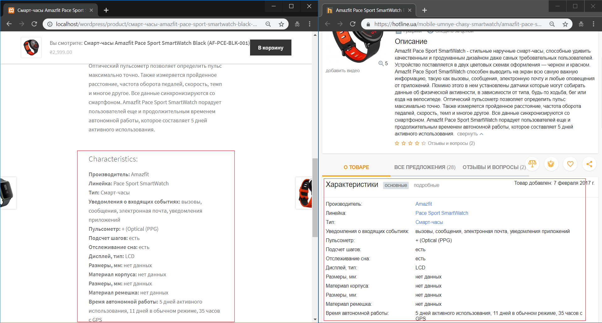Zoom icon in localhost address bar
602x323 pixels.
(x=268, y=24)
